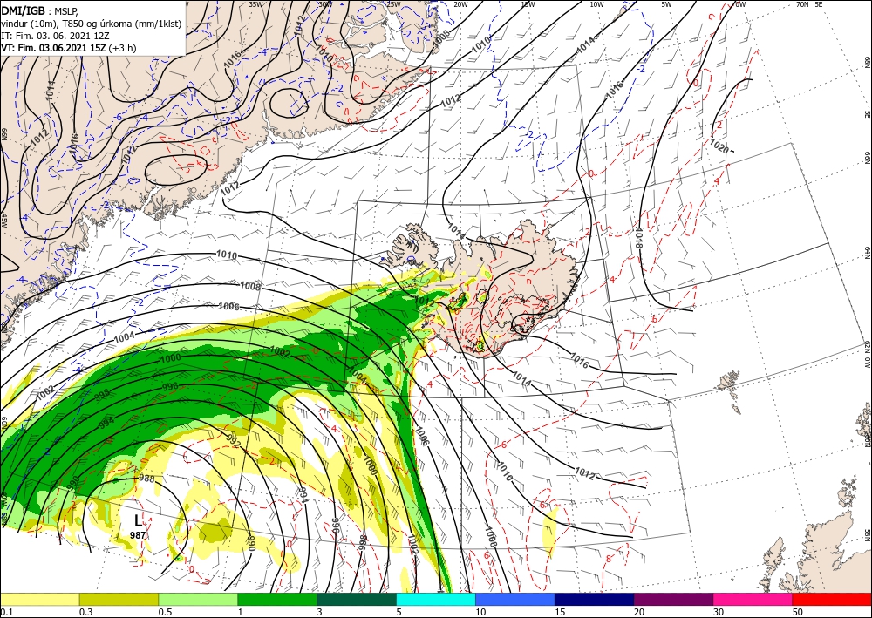Click the '0.1' legend value

(x=5, y=612)
